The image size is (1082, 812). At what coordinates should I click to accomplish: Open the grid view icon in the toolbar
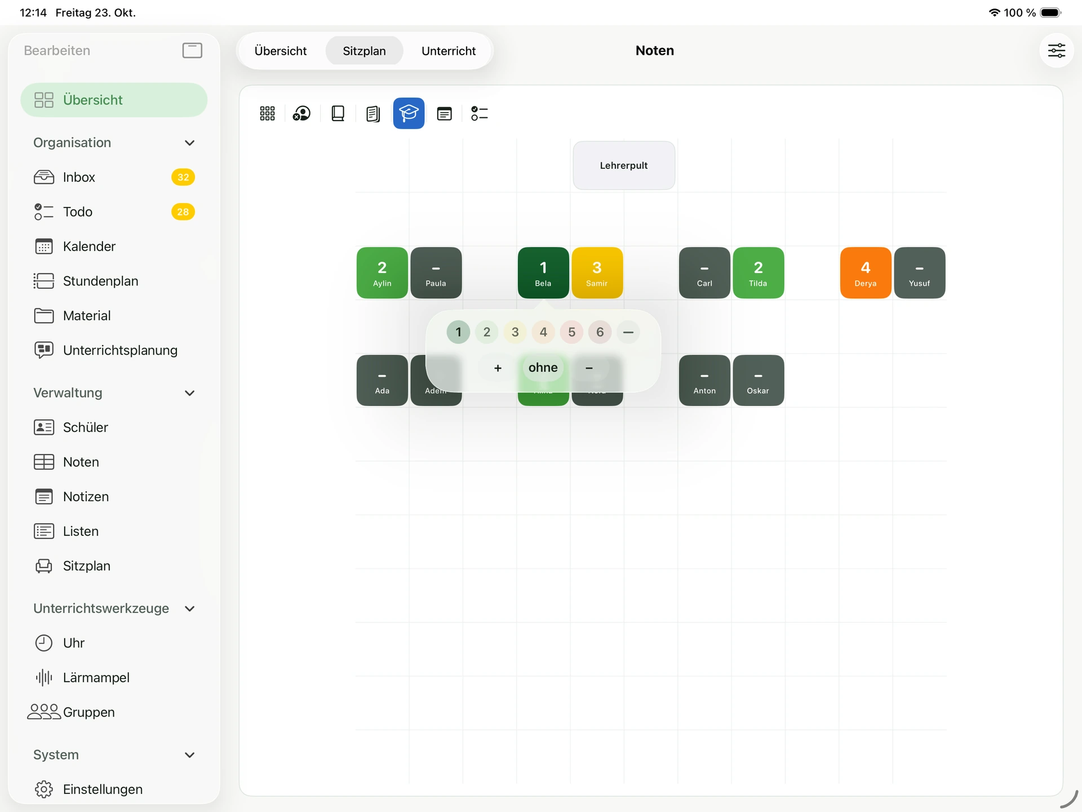pyautogui.click(x=267, y=113)
